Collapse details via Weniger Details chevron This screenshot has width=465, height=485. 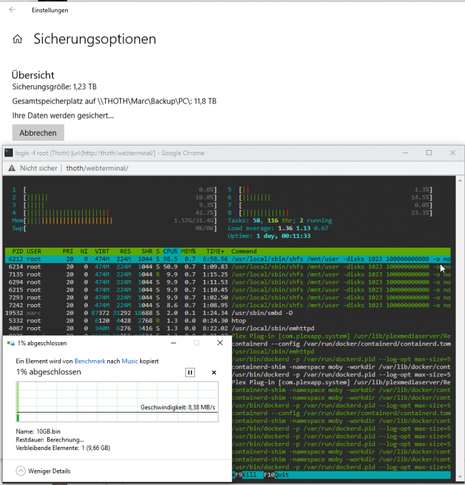[x=21, y=471]
